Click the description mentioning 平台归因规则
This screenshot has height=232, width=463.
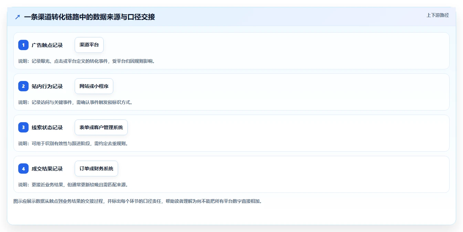[x=87, y=61]
